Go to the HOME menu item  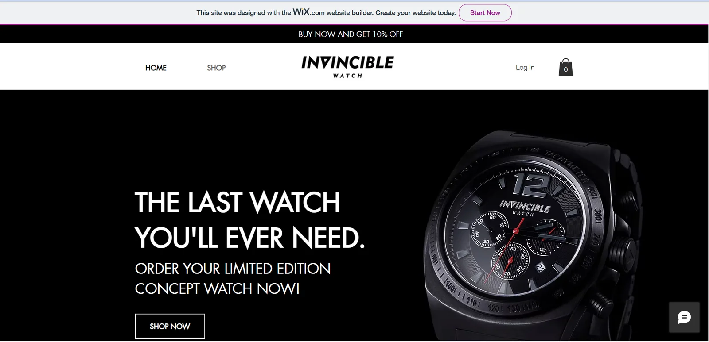click(156, 68)
